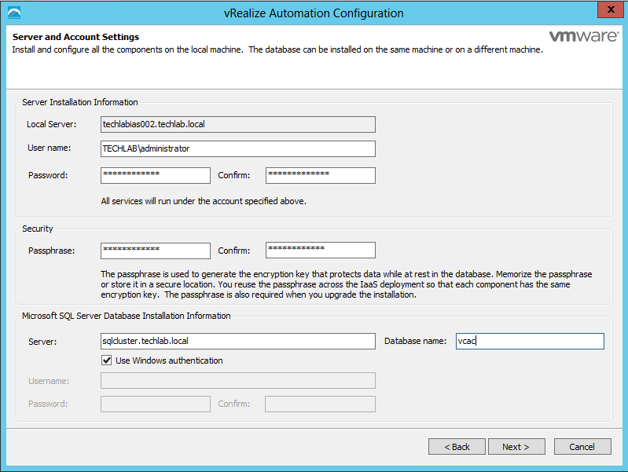Image resolution: width=628 pixels, height=472 pixels.
Task: Focus the server account Confirm password field
Action: point(321,175)
